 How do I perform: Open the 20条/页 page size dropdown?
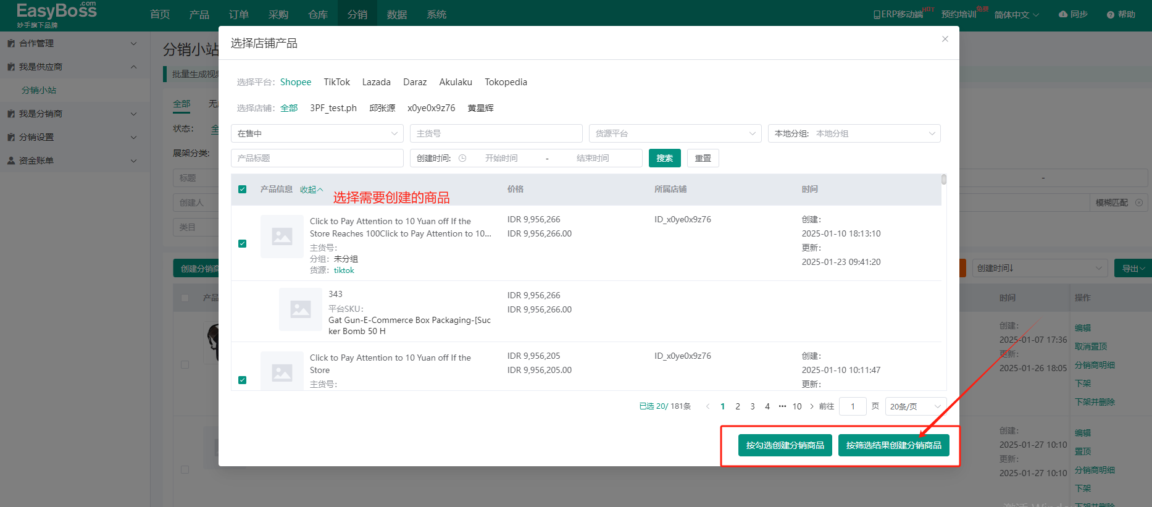[916, 406]
